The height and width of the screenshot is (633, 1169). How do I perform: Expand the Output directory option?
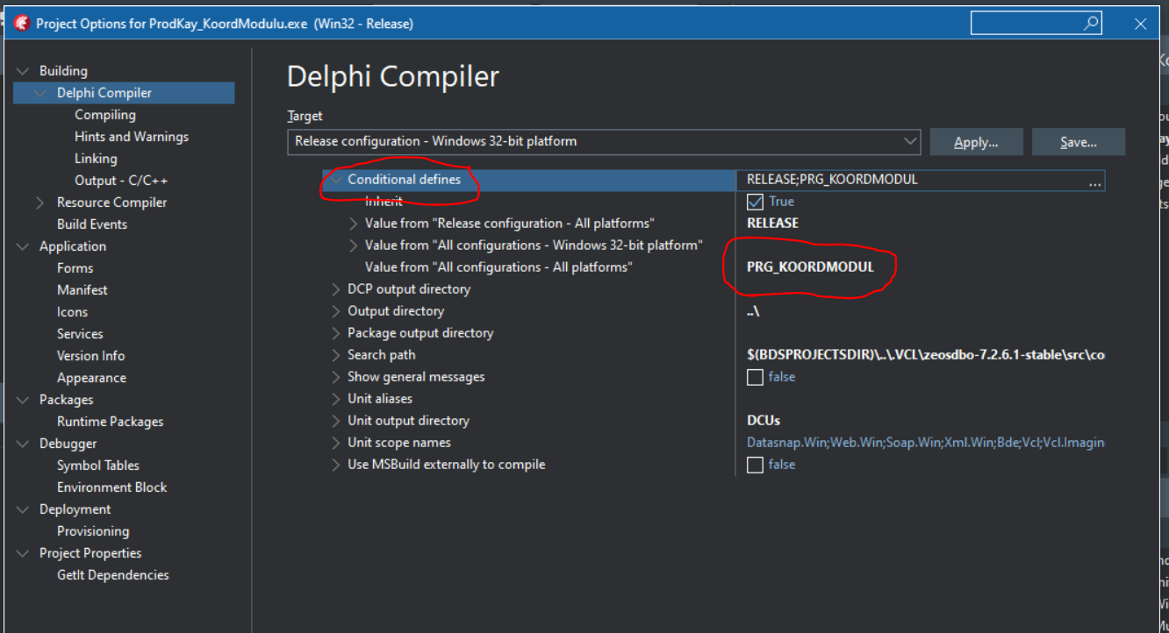click(x=336, y=311)
